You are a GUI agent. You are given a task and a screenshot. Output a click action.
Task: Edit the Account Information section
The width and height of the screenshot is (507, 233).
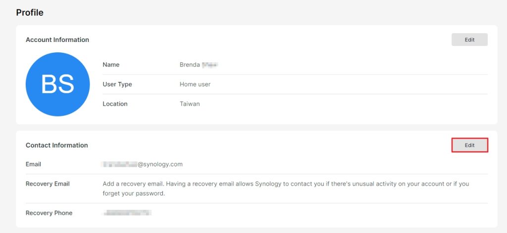pyautogui.click(x=469, y=40)
